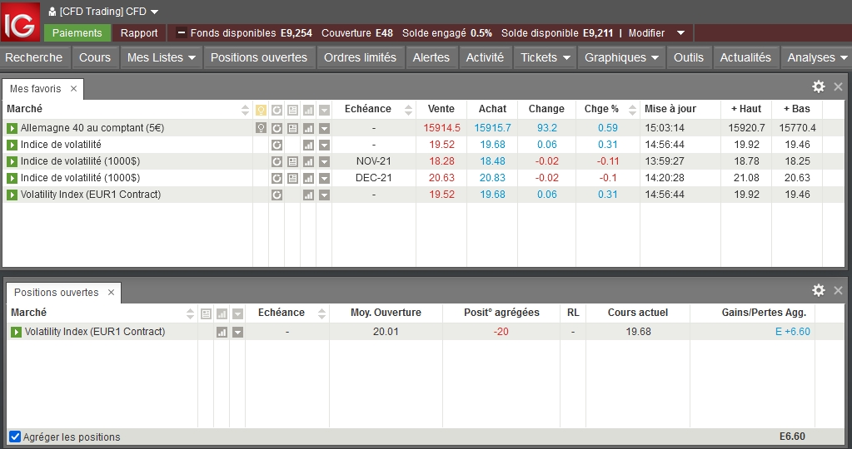Viewport: 852px width, 449px height.
Task: Expand the Tickets menu
Action: point(566,57)
